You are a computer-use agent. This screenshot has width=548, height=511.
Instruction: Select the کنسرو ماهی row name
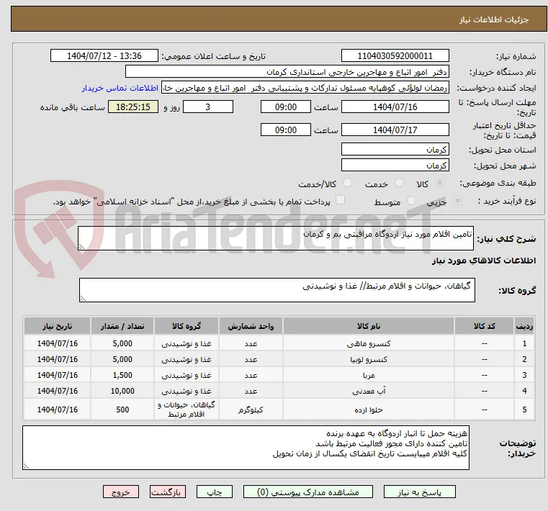coord(369,344)
